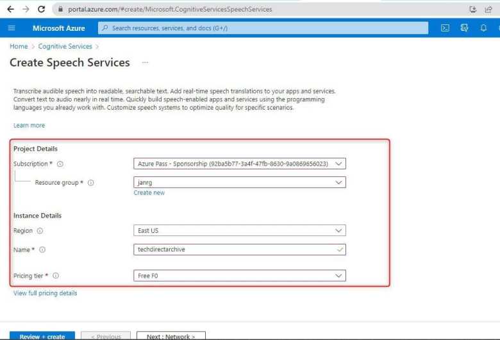The width and height of the screenshot is (500, 340).
Task: Show the Subscription info tooltip icon
Action: click(60, 164)
